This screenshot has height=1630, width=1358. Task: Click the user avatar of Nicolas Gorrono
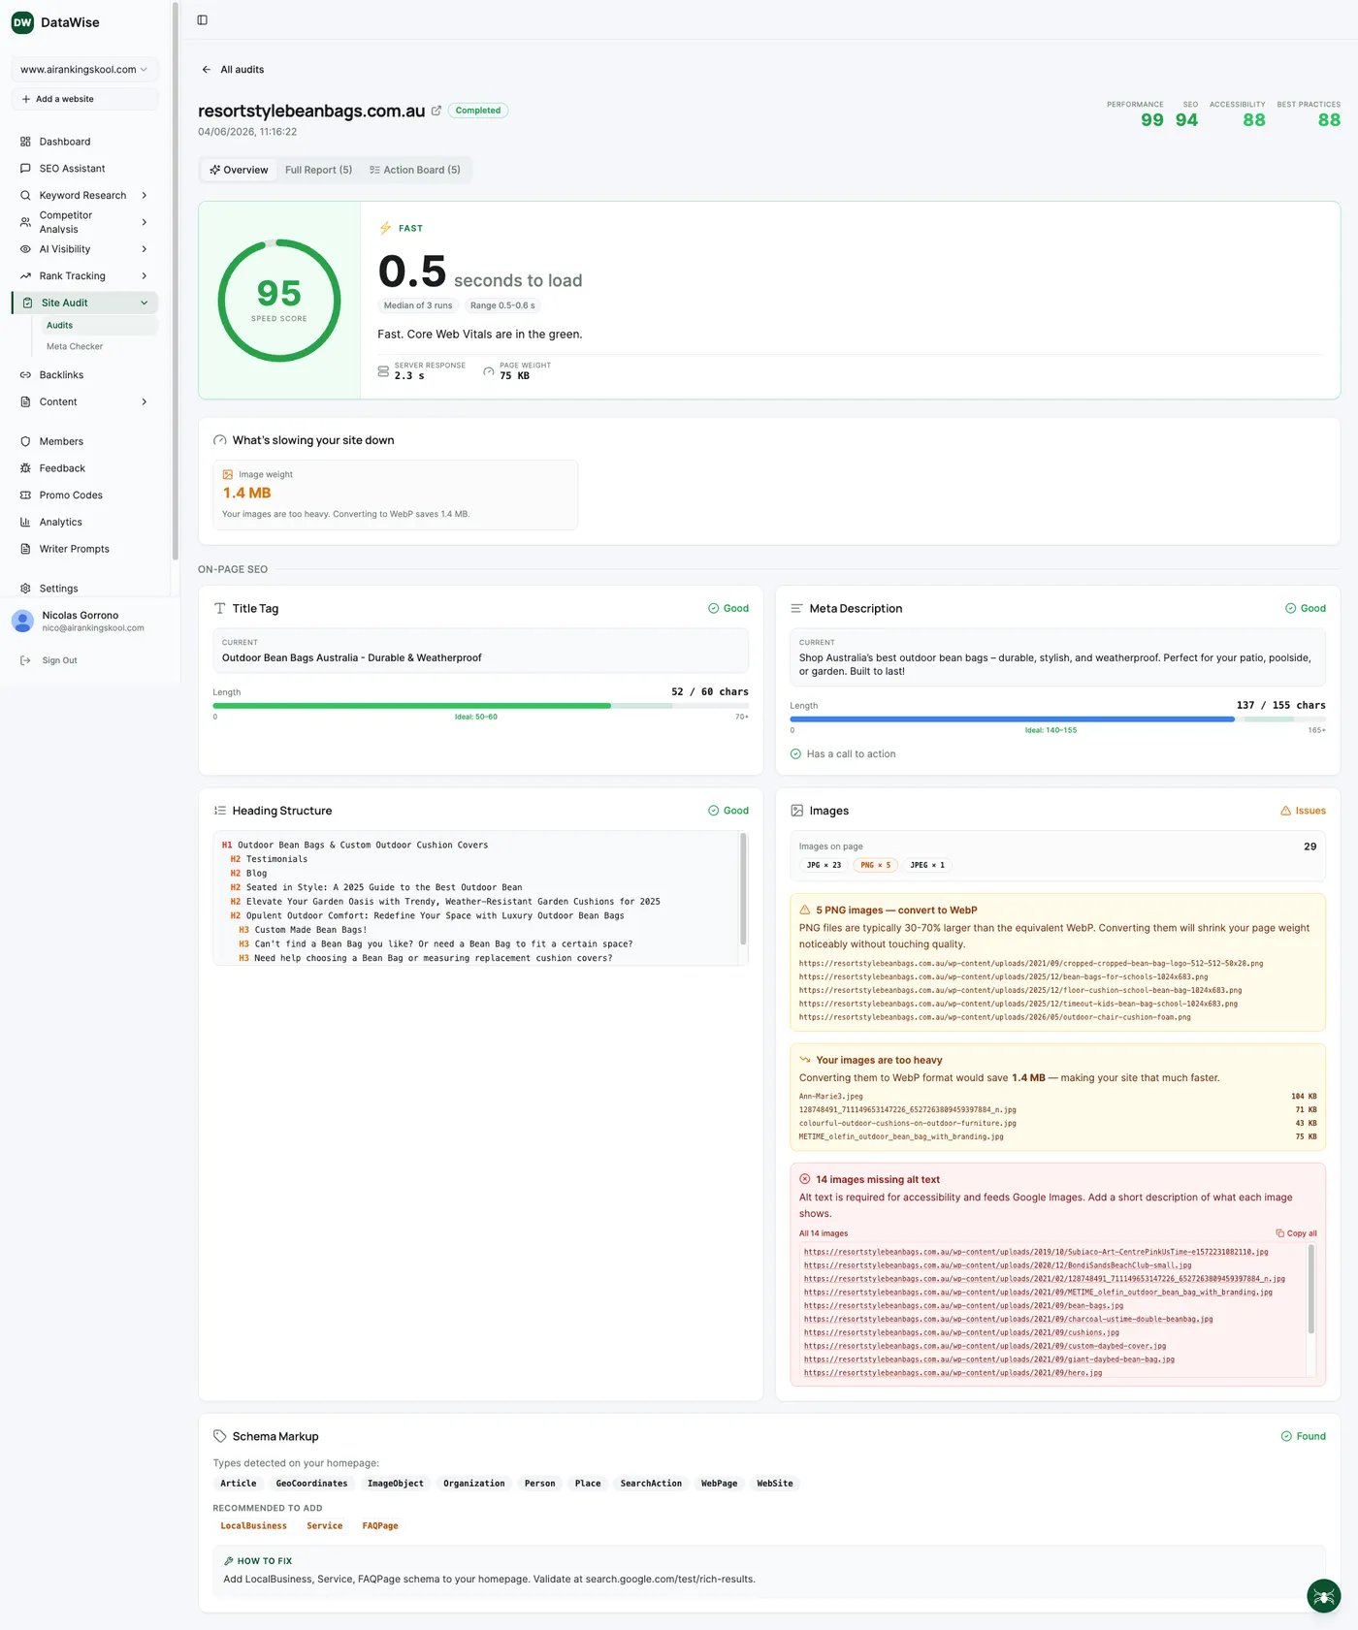pyautogui.click(x=22, y=622)
